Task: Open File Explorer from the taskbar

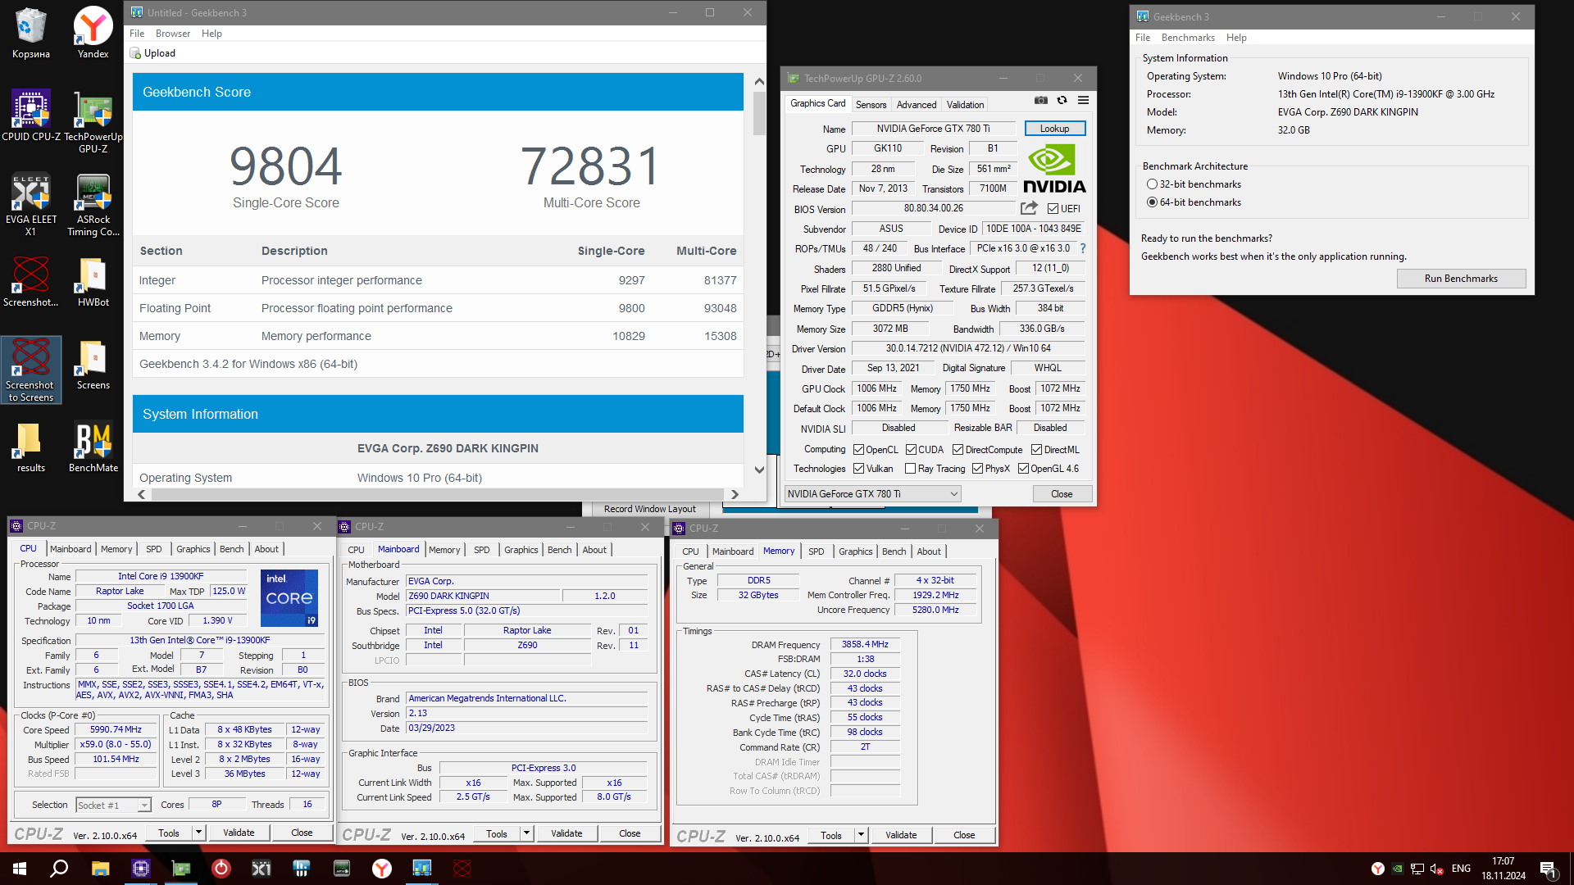Action: [100, 869]
